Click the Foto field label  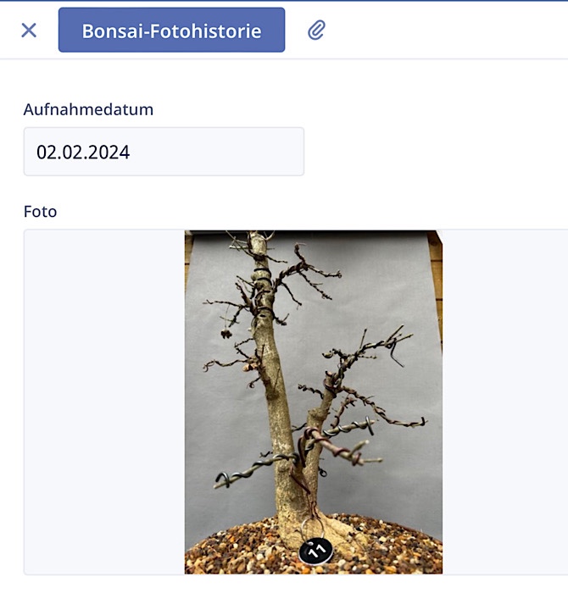[x=40, y=212]
